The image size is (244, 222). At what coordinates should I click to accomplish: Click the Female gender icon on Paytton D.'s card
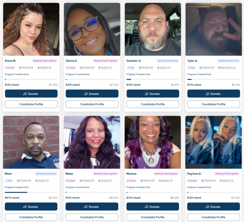tap(189, 181)
